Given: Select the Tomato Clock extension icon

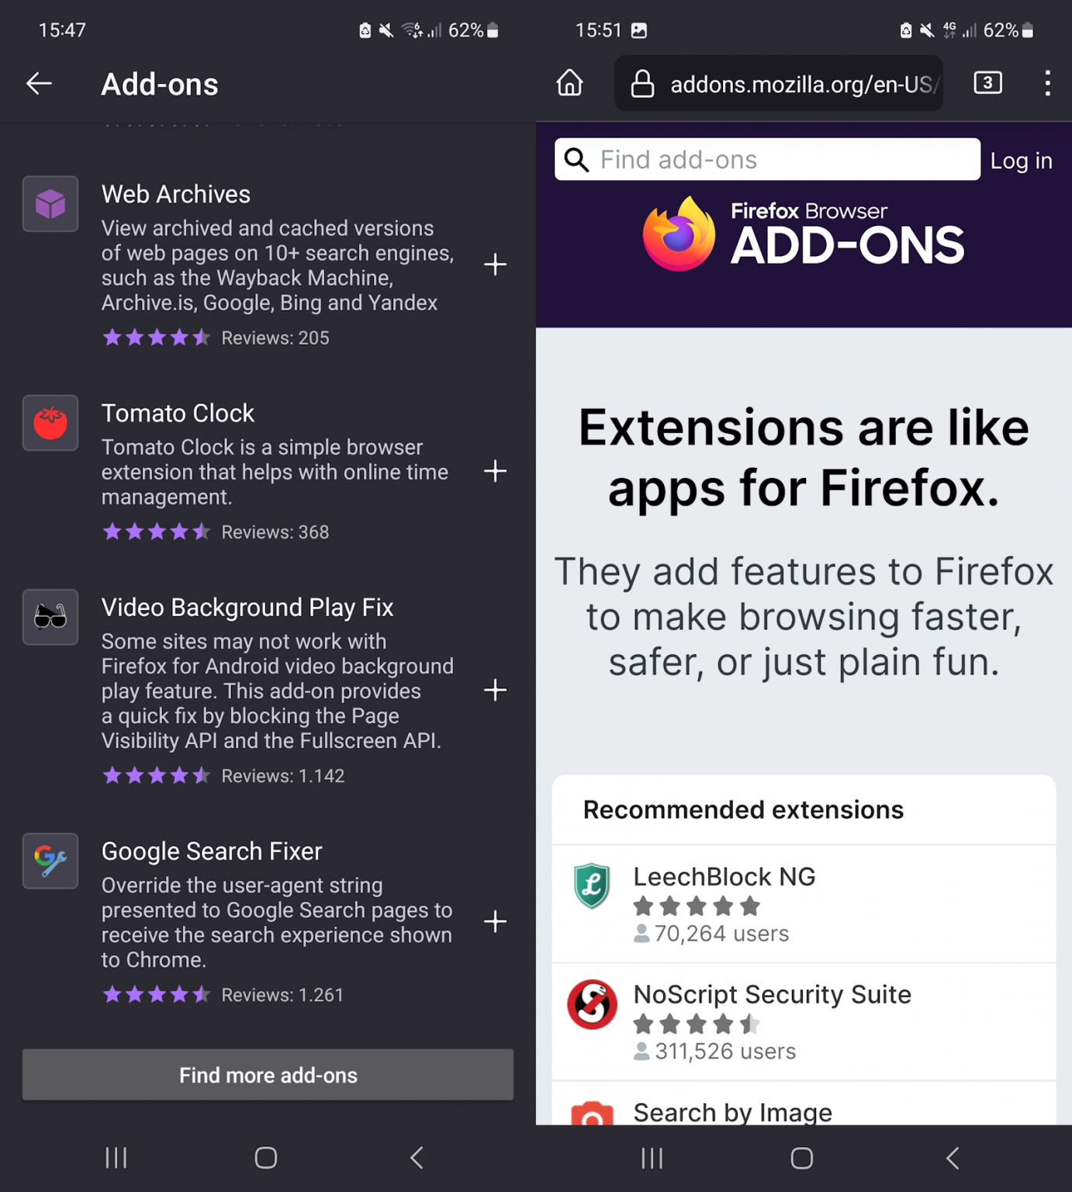Looking at the screenshot, I should (50, 424).
